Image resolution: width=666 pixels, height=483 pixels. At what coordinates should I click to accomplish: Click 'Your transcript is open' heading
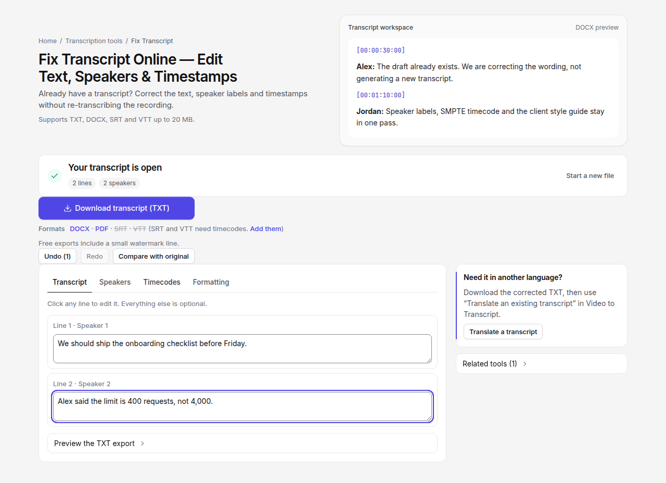115,168
